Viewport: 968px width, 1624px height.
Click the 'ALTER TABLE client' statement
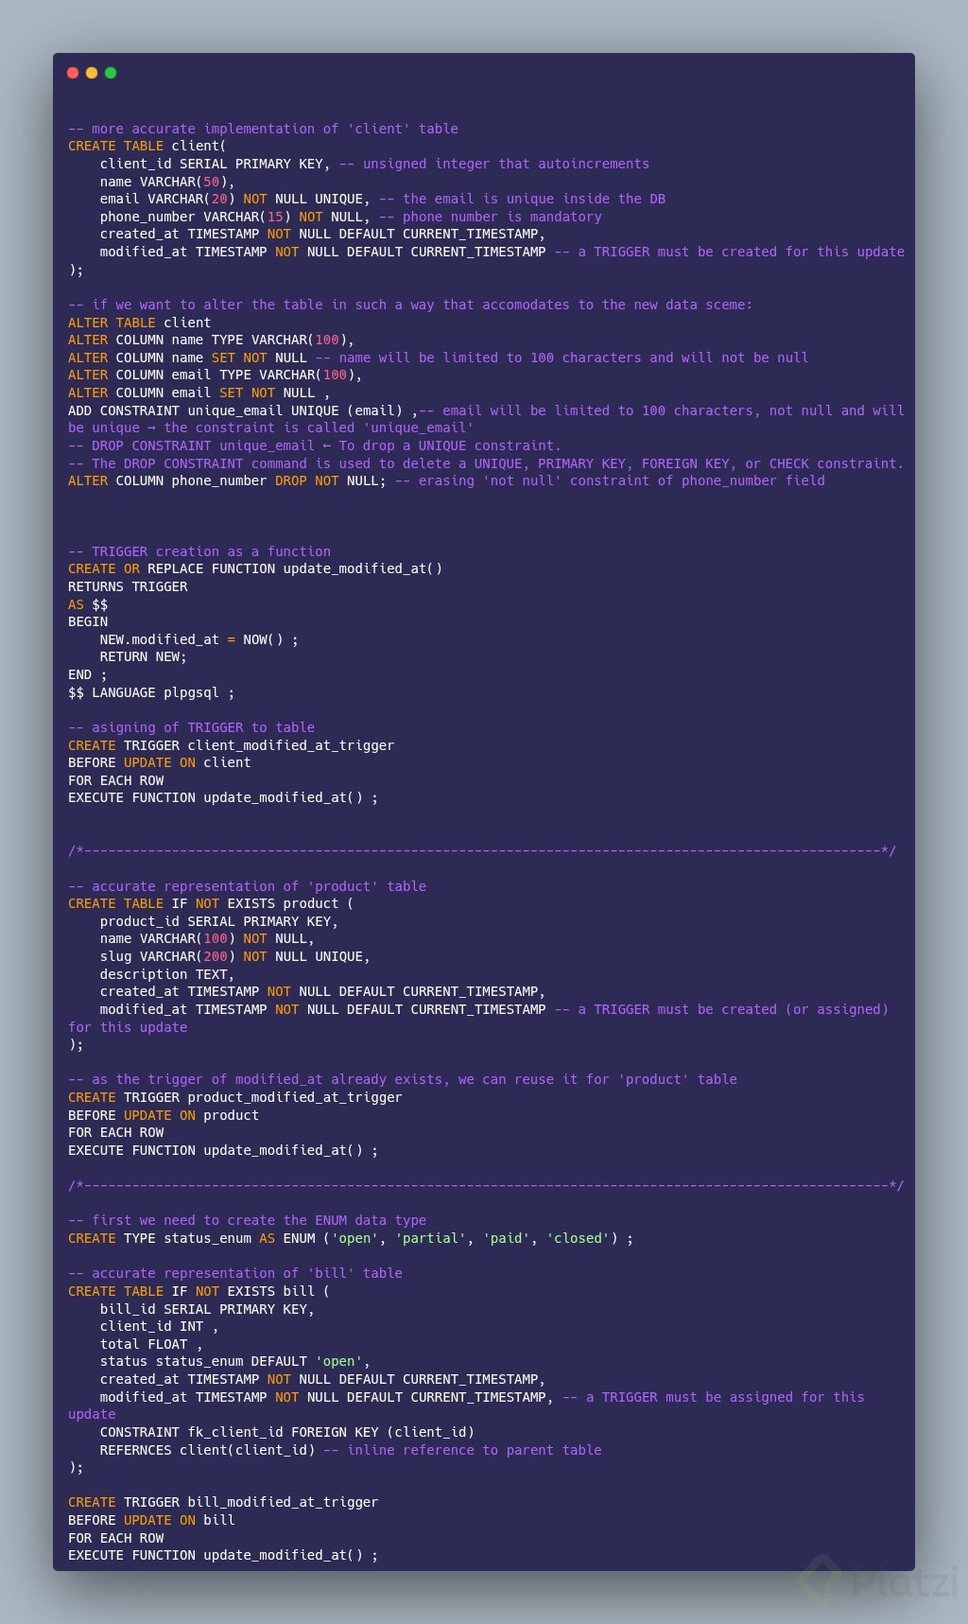139,323
